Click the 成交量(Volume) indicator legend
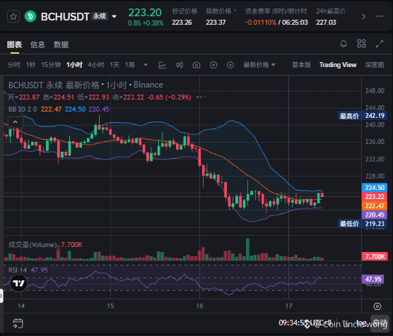393x336 pixels. point(33,245)
